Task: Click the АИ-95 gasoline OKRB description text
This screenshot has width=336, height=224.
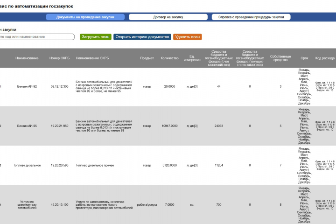Action: [x=104, y=126]
